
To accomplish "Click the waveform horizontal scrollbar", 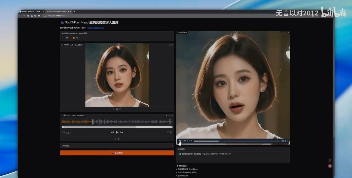I will tap(117, 127).
